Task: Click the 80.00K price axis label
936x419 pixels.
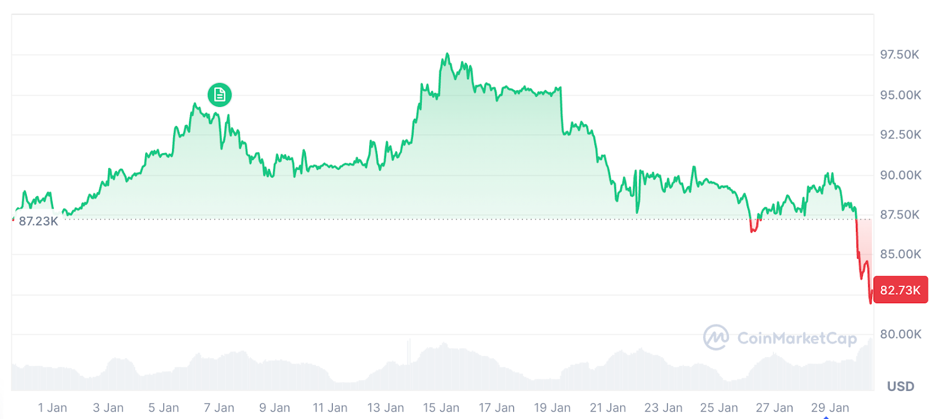Action: pos(900,334)
